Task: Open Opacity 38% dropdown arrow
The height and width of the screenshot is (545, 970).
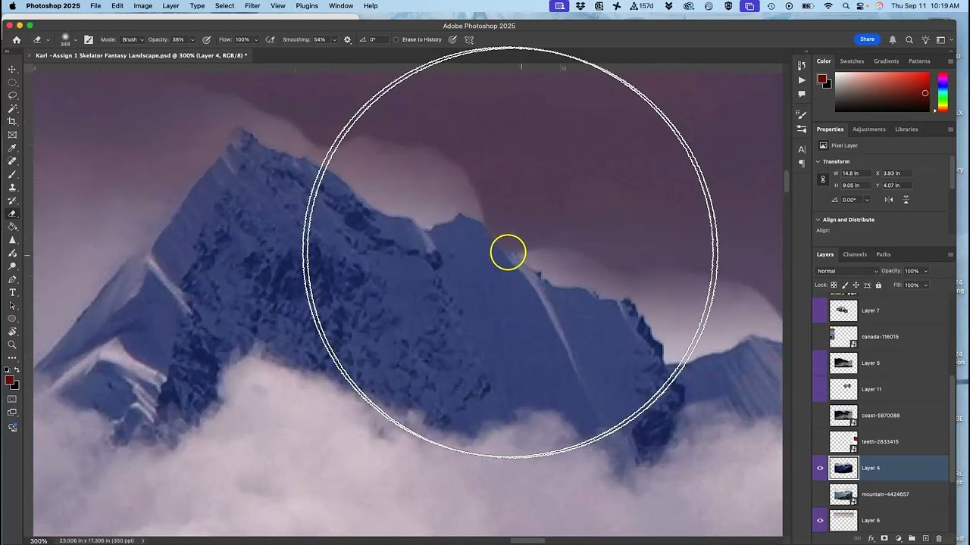Action: 191,39
